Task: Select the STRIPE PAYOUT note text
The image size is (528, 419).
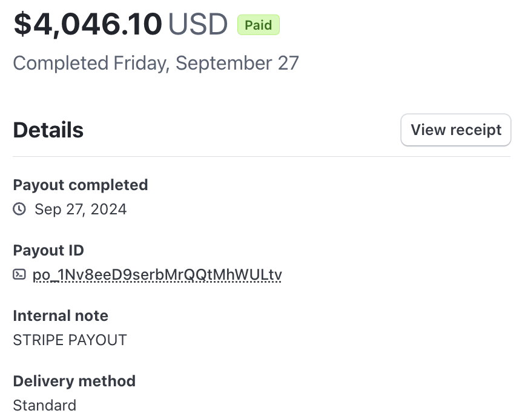Action: pyautogui.click(x=70, y=340)
